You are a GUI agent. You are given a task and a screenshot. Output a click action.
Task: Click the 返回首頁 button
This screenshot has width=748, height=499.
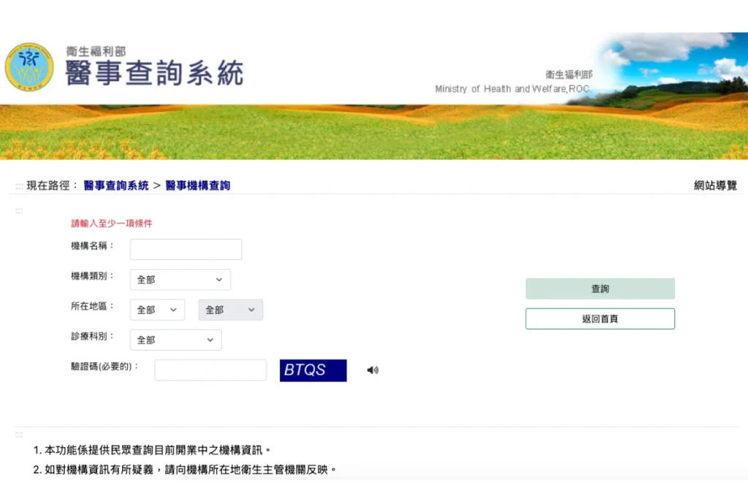600,319
